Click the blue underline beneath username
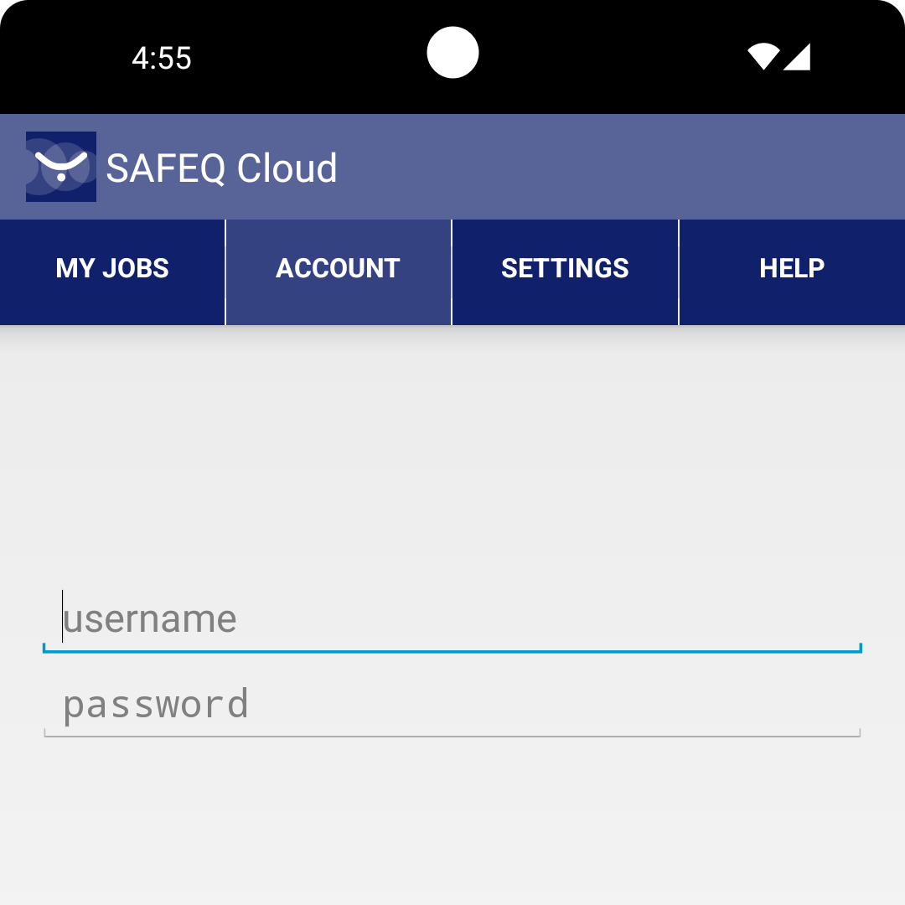This screenshot has width=905, height=905. click(x=452, y=650)
